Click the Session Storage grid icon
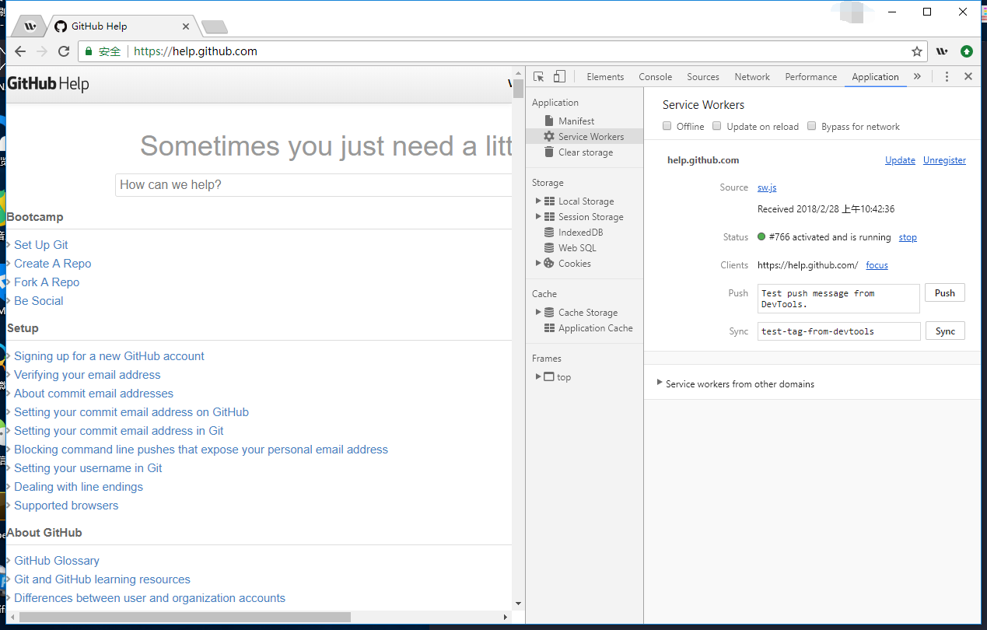This screenshot has width=987, height=630. (549, 216)
